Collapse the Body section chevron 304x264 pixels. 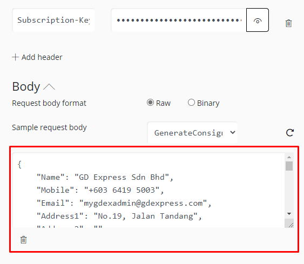49,87
